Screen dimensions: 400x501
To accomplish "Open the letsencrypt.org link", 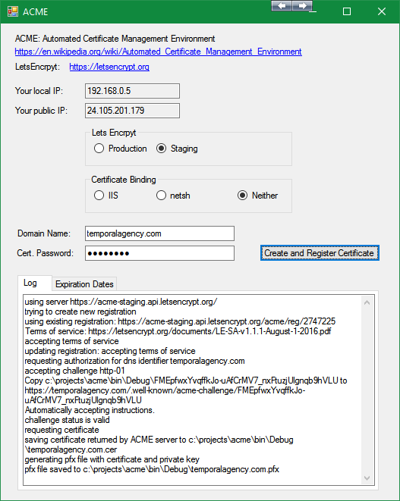I will click(109, 67).
